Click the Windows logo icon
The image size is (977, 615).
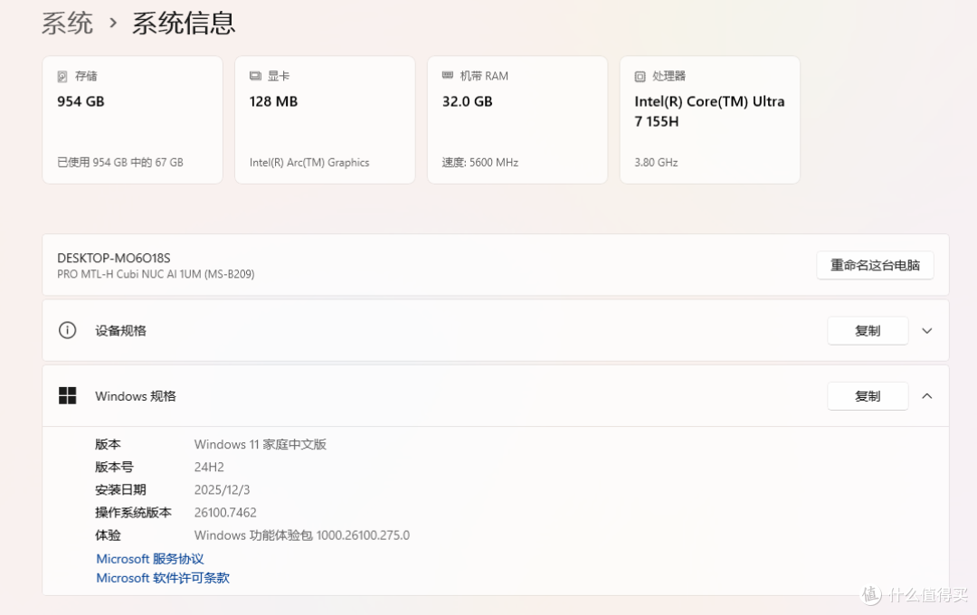[67, 395]
